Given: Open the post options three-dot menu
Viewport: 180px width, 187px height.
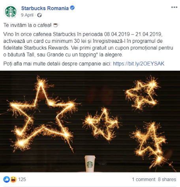Looking at the screenshot, I should click(x=174, y=7).
